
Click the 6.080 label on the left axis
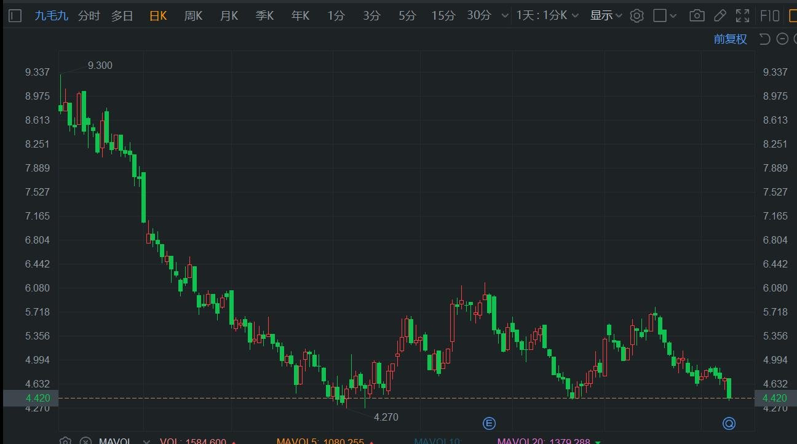click(x=37, y=288)
